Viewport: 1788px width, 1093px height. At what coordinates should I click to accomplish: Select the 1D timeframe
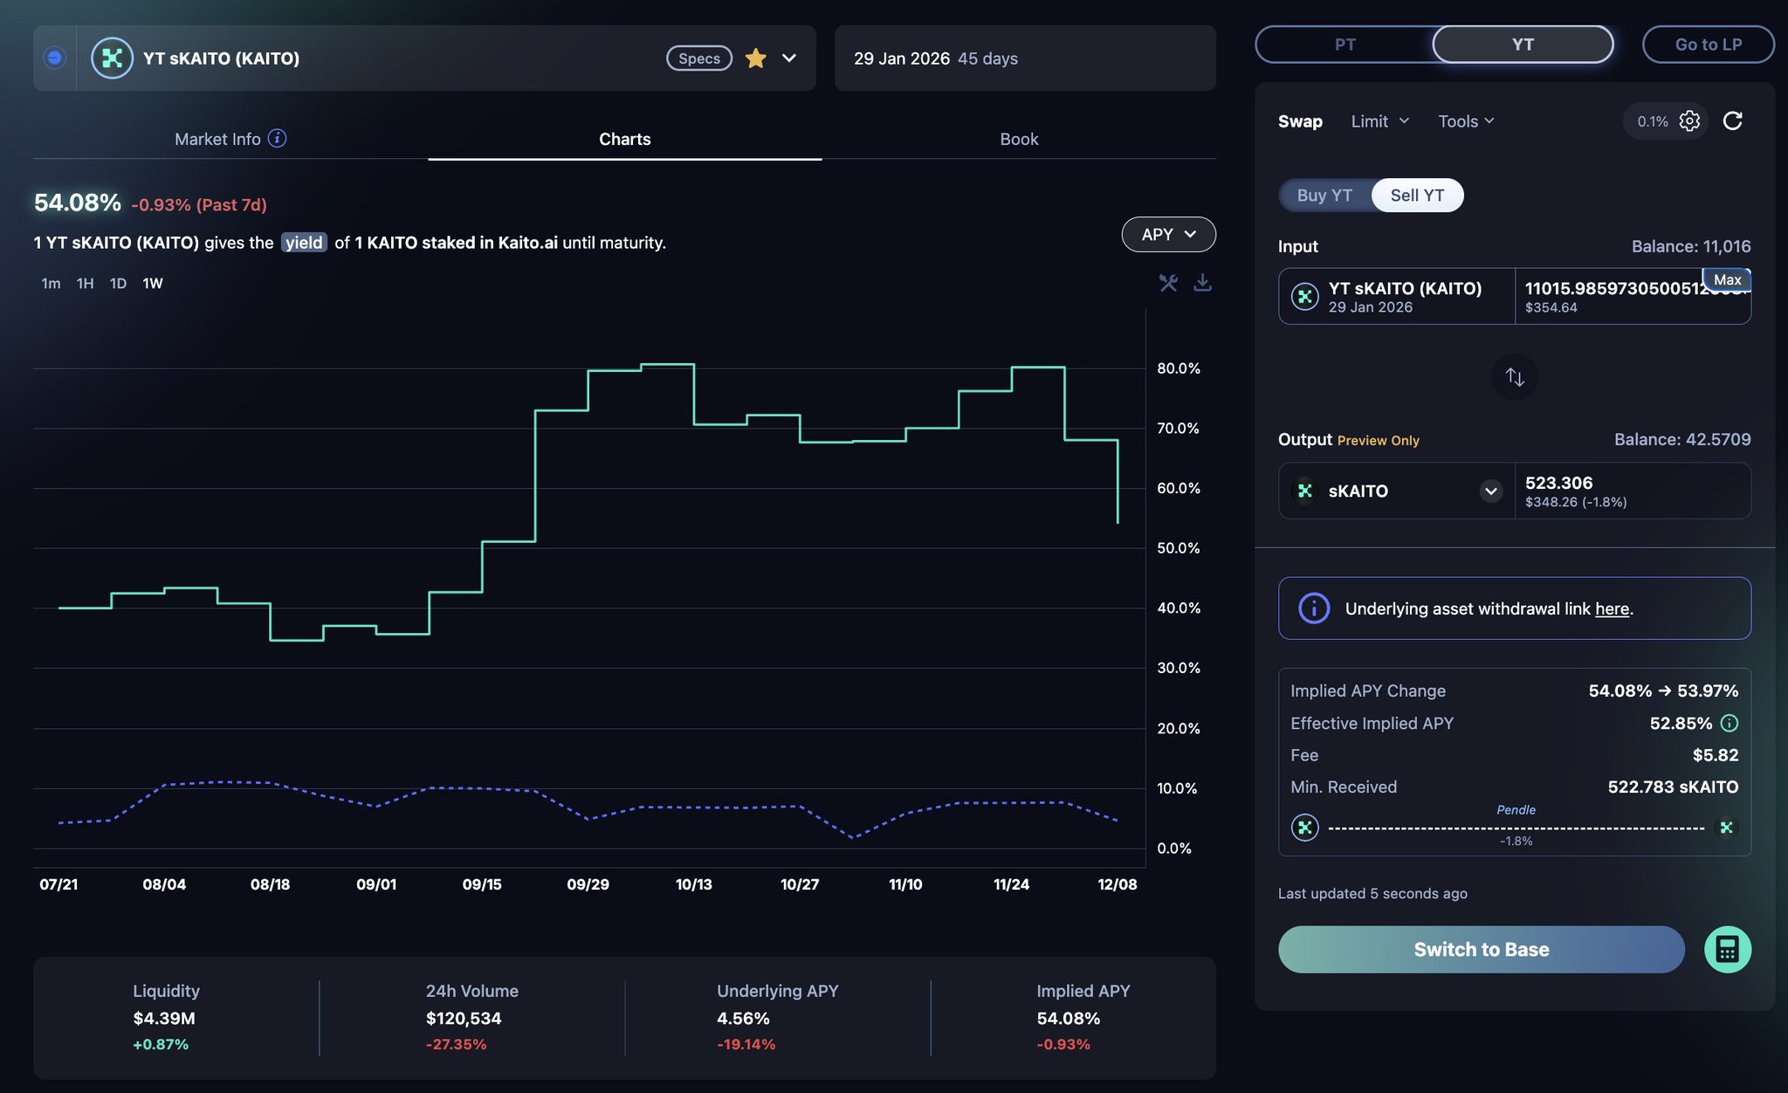pos(118,284)
